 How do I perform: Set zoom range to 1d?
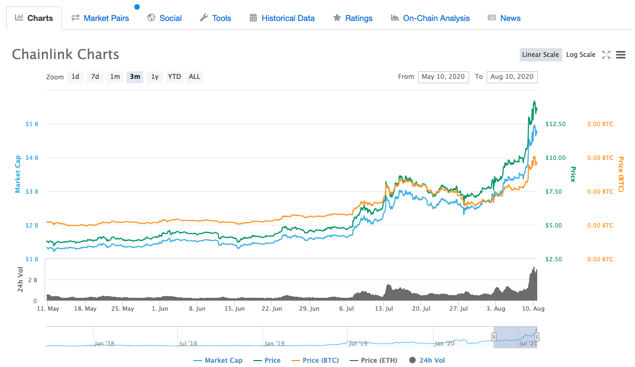click(x=75, y=77)
